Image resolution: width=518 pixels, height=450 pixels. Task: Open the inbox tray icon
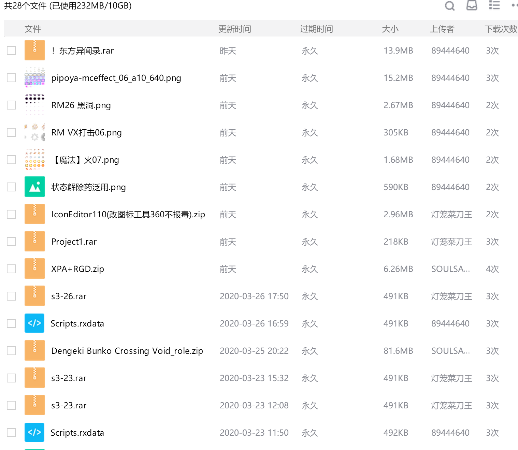(472, 5)
